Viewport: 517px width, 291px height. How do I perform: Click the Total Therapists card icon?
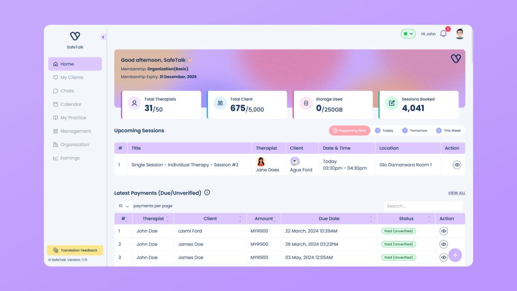click(x=134, y=104)
